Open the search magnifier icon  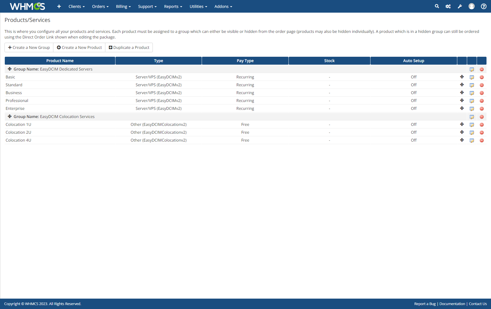click(437, 6)
